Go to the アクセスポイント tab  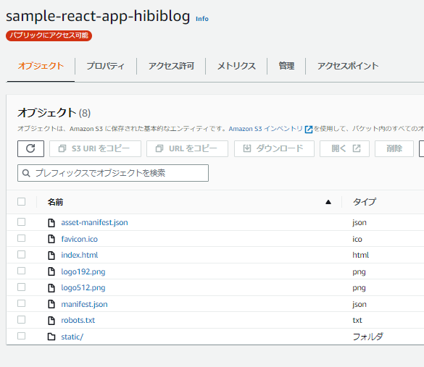pyautogui.click(x=348, y=66)
